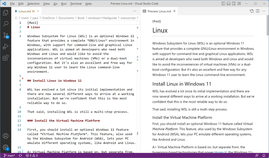Open More Actions menu in preview pane
The image size is (269, 158).
[x=264, y=11]
